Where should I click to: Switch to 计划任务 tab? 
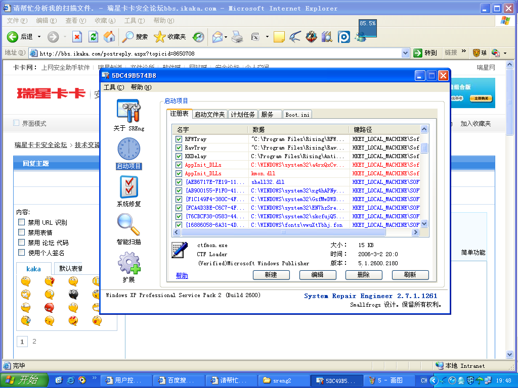[243, 115]
